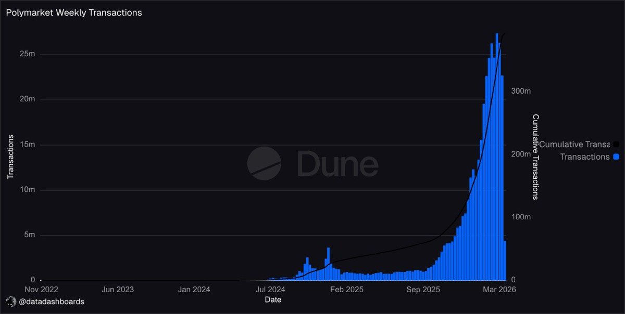The width and height of the screenshot is (625, 314).
Task: Click the Sep 2025 x-axis label
Action: (x=423, y=290)
